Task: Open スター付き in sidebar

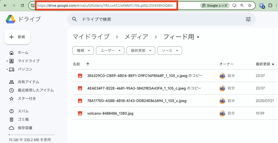Action: 27,98
